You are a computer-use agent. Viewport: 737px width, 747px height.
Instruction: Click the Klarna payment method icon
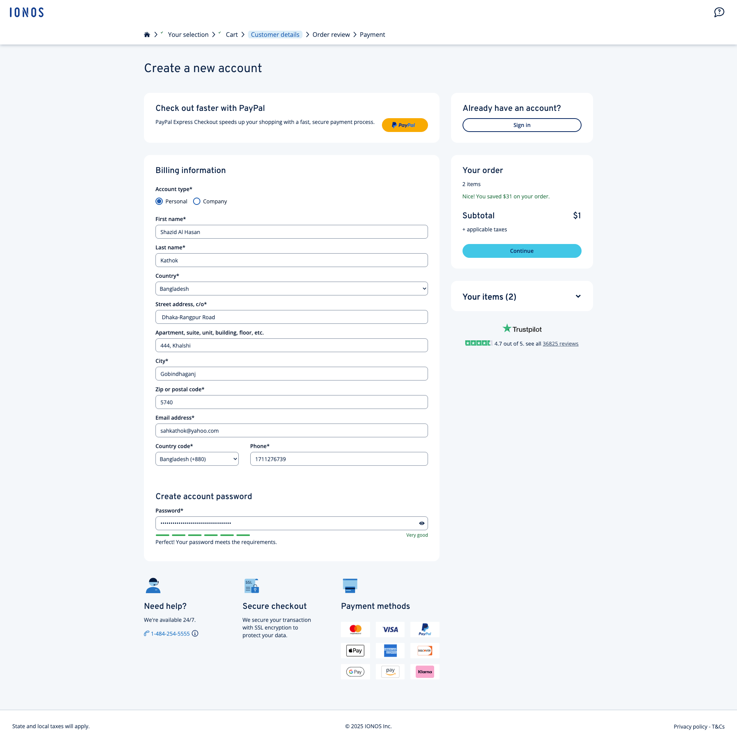pyautogui.click(x=425, y=671)
